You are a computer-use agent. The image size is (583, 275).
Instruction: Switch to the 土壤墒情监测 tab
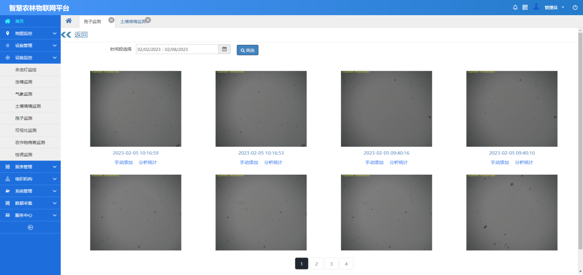pos(132,22)
